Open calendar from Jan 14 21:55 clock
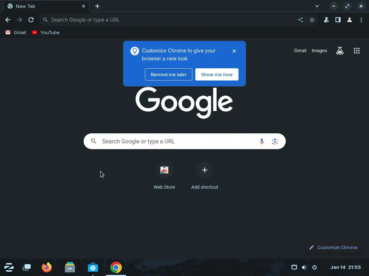This screenshot has height=276, width=369. (345, 267)
